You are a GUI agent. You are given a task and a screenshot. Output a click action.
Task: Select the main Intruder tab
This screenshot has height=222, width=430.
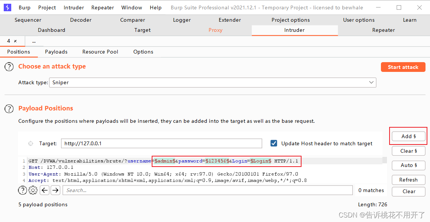pyautogui.click(x=294, y=30)
